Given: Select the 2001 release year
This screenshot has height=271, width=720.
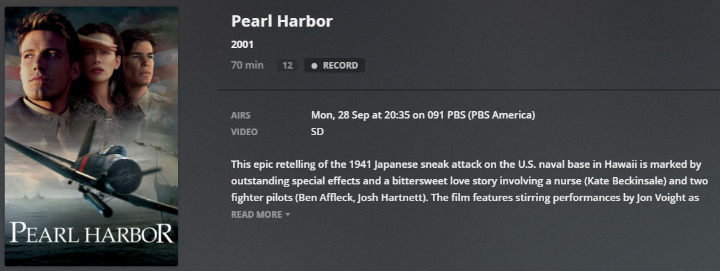Looking at the screenshot, I should 242,45.
